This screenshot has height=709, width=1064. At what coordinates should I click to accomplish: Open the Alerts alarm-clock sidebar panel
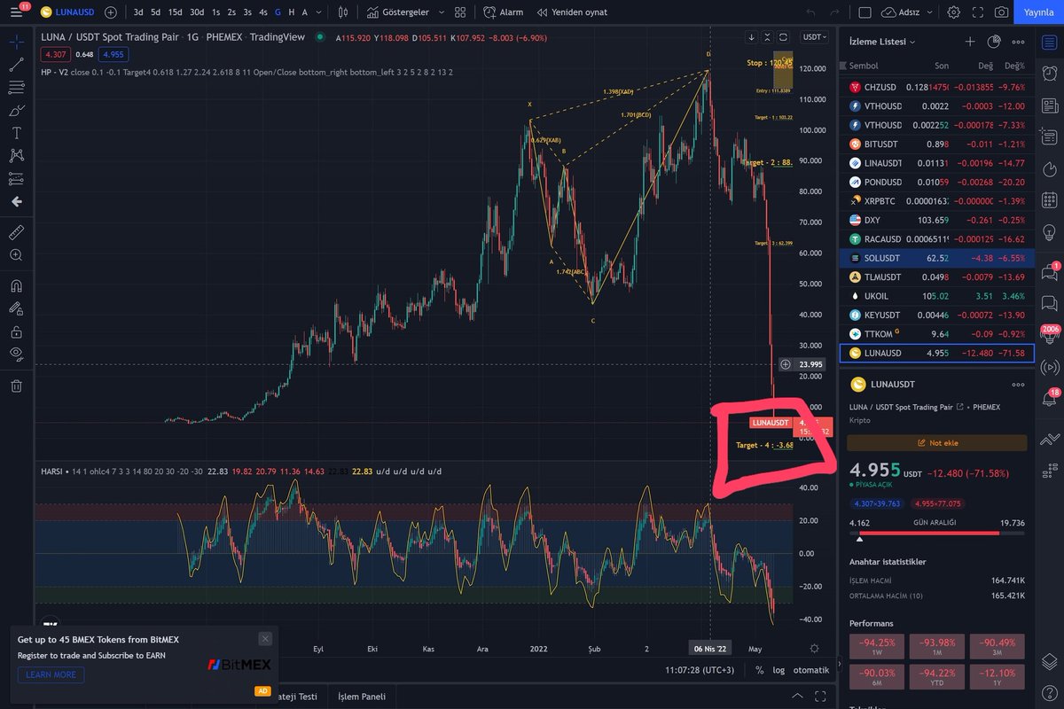pyautogui.click(x=1048, y=73)
